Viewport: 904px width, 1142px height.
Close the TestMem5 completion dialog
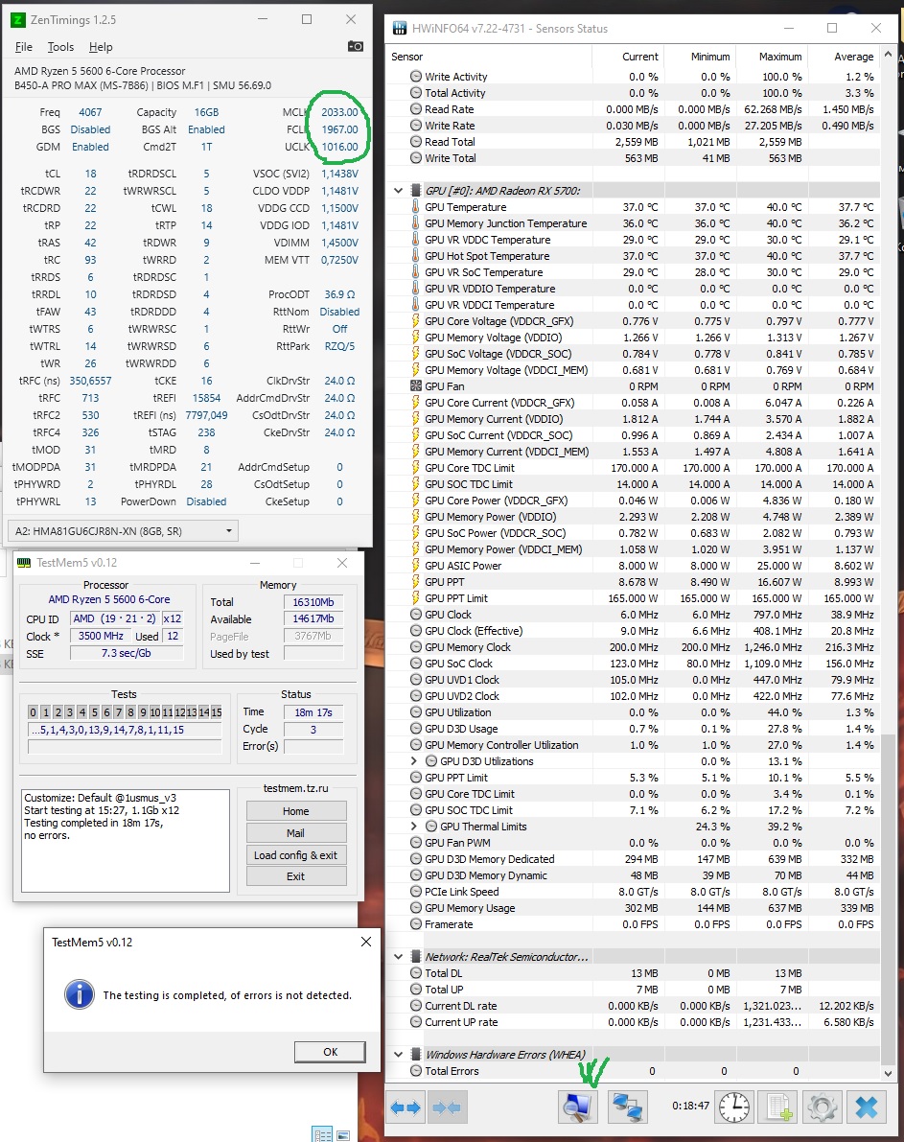365,942
